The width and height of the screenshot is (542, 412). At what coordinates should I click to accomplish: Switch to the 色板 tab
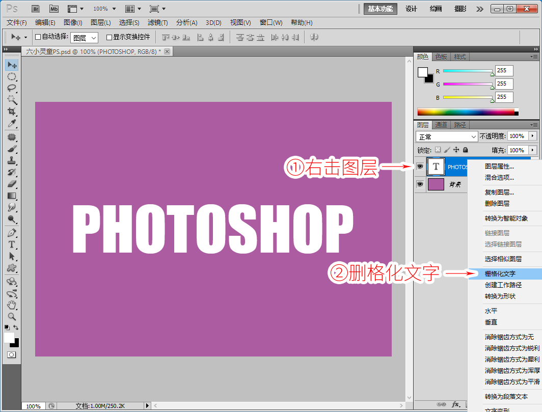pos(441,57)
